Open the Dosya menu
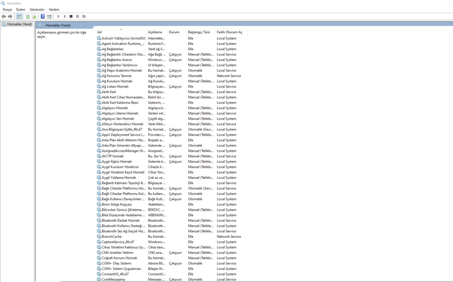Screen dimensions: 453x282 click(7, 10)
